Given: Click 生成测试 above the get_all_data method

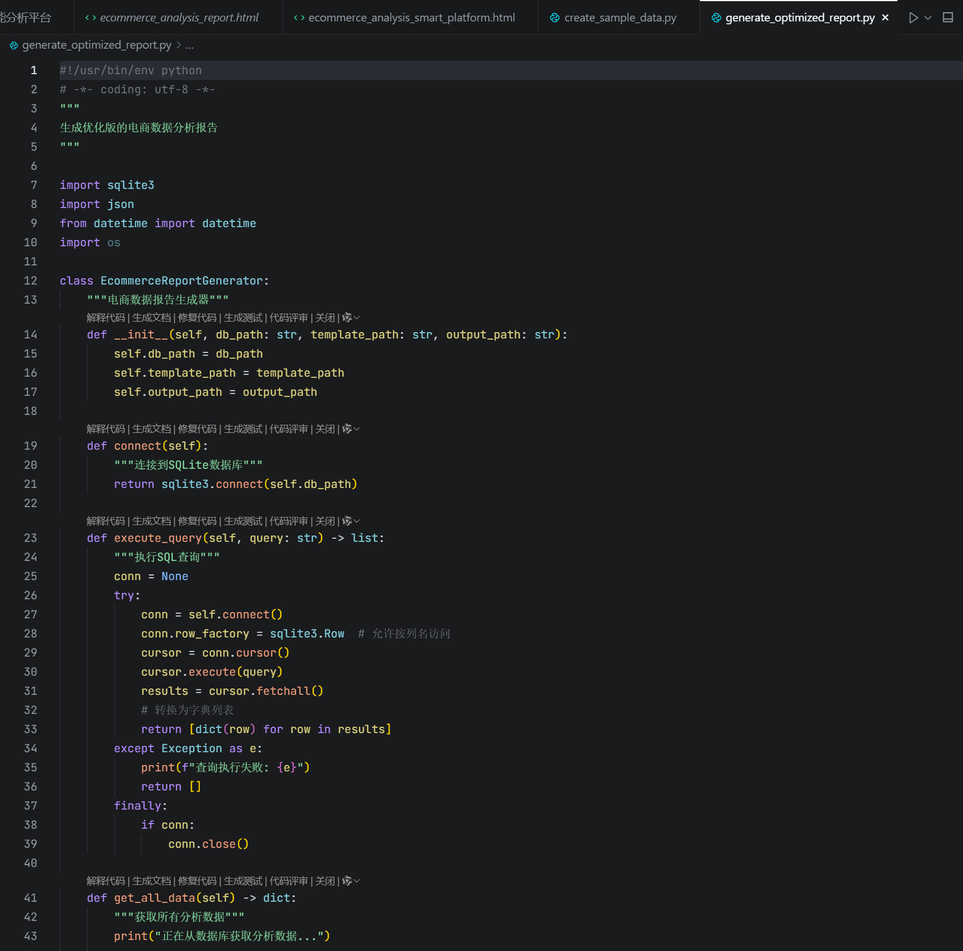Looking at the screenshot, I should [x=243, y=881].
